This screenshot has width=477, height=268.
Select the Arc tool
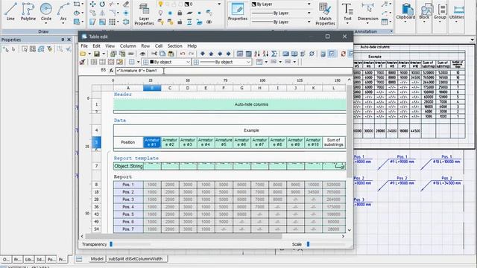63,12
